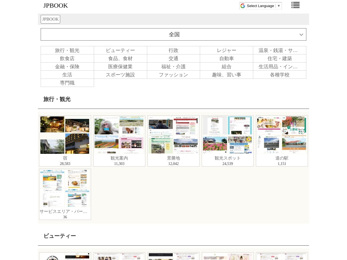Choose the 自動車 category
This screenshot has width=347, height=260.
[x=226, y=58]
